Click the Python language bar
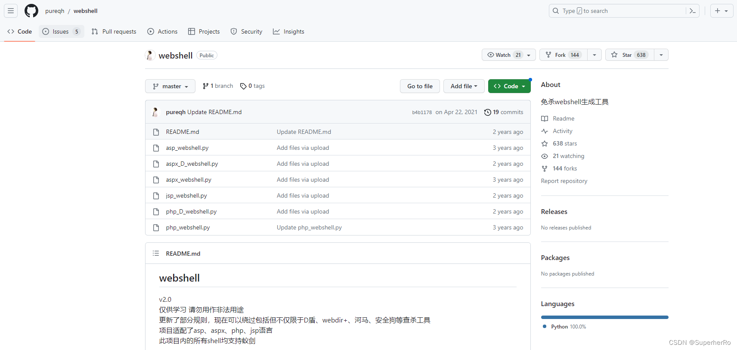The width and height of the screenshot is (737, 350). click(605, 317)
